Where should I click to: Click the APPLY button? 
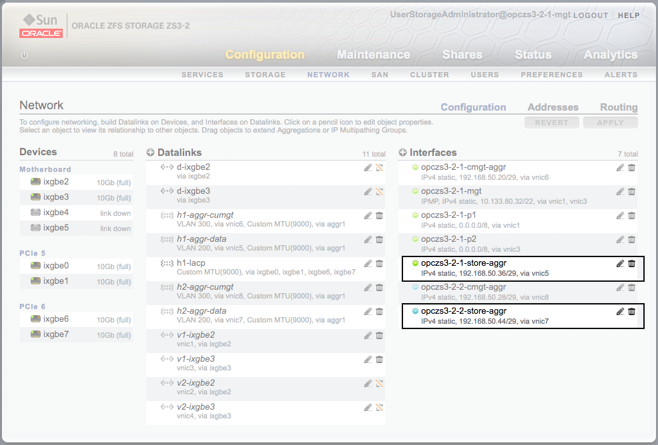[611, 123]
